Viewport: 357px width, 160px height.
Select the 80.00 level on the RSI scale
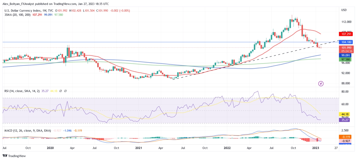345,92
